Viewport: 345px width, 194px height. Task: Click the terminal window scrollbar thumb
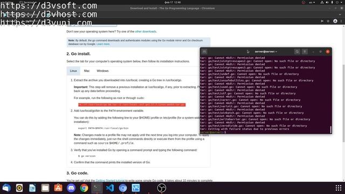[330, 129]
